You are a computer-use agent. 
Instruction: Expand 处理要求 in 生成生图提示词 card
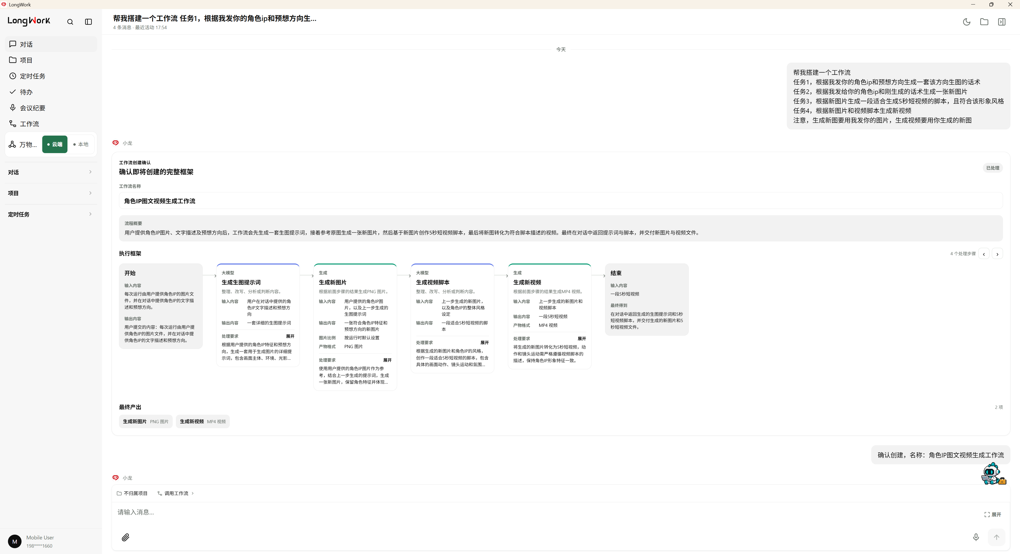(290, 336)
